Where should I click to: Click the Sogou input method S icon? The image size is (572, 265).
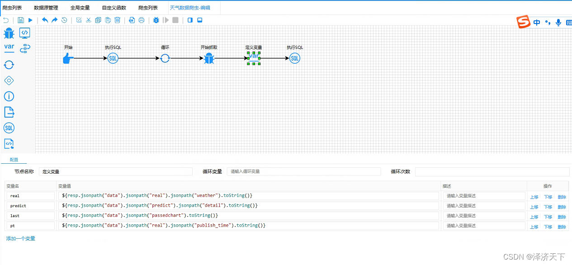(x=524, y=22)
